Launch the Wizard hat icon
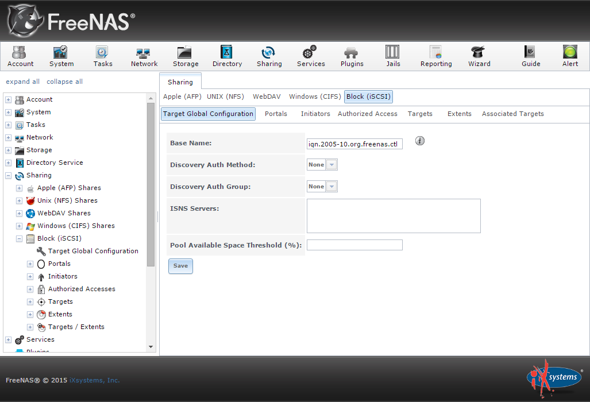This screenshot has width=590, height=402. click(x=478, y=53)
